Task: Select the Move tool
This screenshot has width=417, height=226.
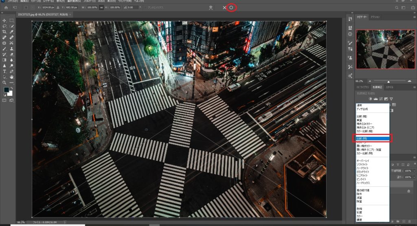Action: click(x=4, y=20)
